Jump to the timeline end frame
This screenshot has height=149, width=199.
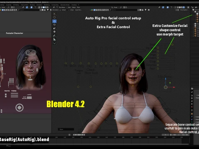tap(84, 135)
